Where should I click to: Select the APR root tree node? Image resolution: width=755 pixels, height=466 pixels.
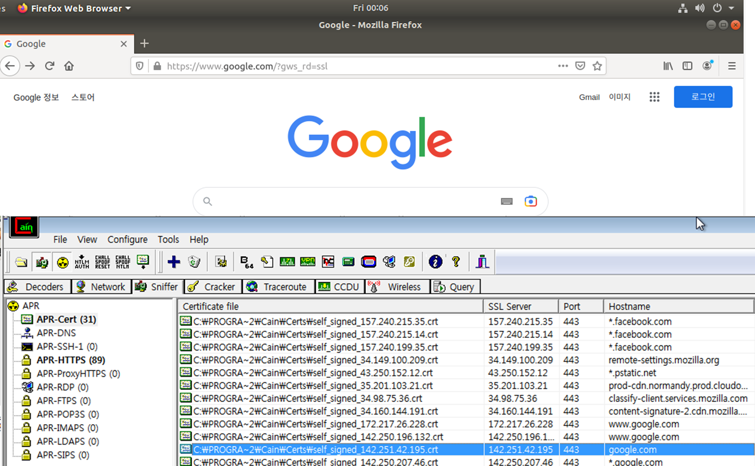click(31, 306)
